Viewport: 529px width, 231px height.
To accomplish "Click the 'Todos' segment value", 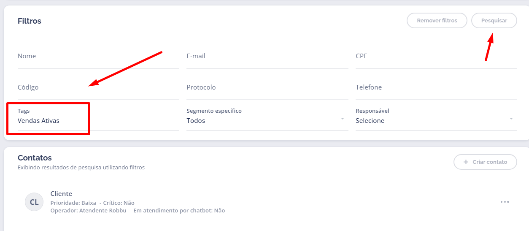I will tap(196, 121).
